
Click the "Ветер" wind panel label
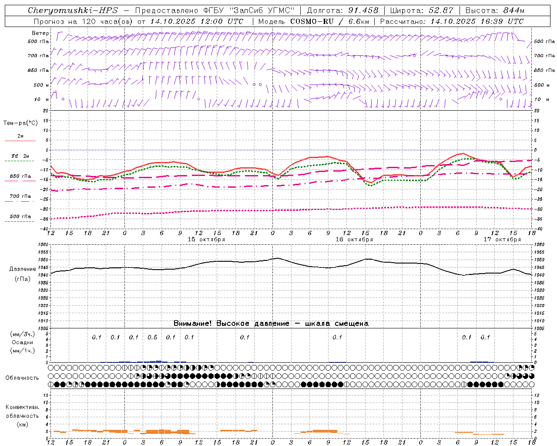(40, 33)
